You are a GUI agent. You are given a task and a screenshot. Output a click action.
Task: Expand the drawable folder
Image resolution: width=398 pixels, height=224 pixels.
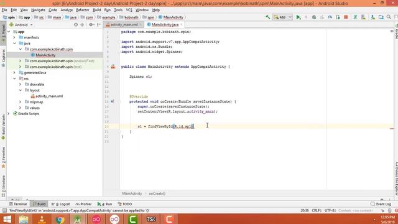pyautogui.click(x=21, y=85)
